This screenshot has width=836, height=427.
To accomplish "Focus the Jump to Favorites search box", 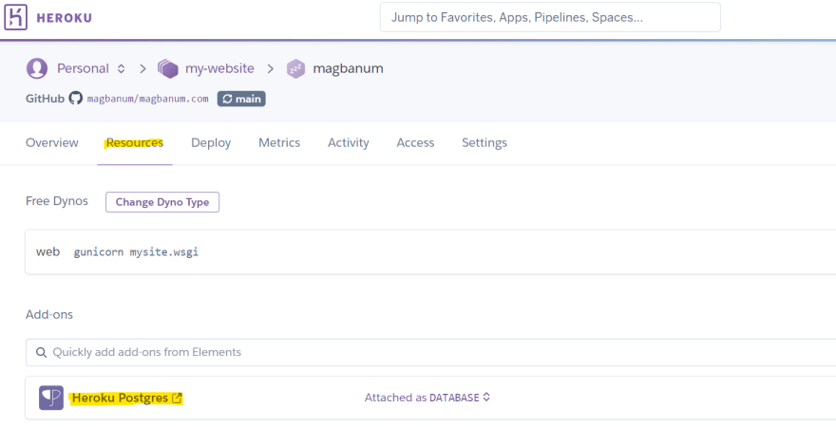I will pyautogui.click(x=550, y=17).
